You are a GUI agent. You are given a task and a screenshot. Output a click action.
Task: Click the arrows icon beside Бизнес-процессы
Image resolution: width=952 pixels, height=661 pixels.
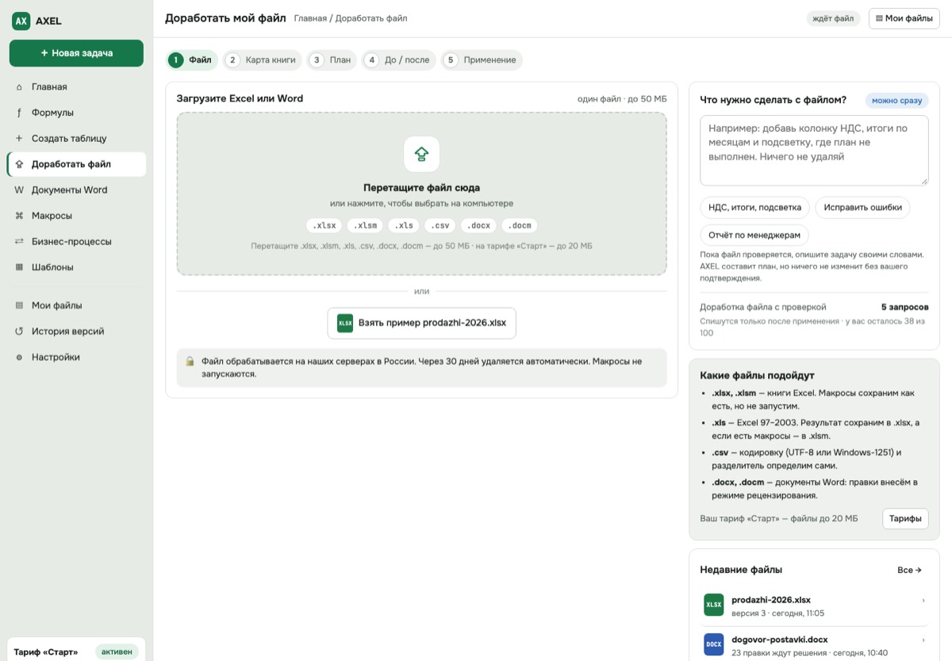(19, 241)
